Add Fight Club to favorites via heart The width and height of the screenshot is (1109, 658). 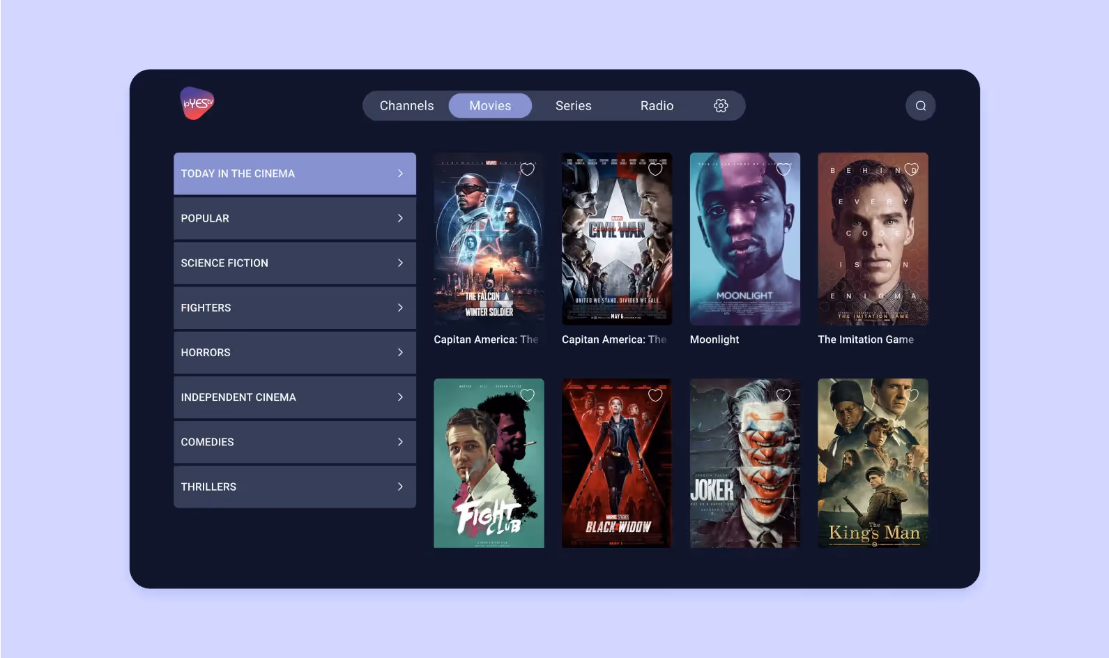click(x=528, y=395)
